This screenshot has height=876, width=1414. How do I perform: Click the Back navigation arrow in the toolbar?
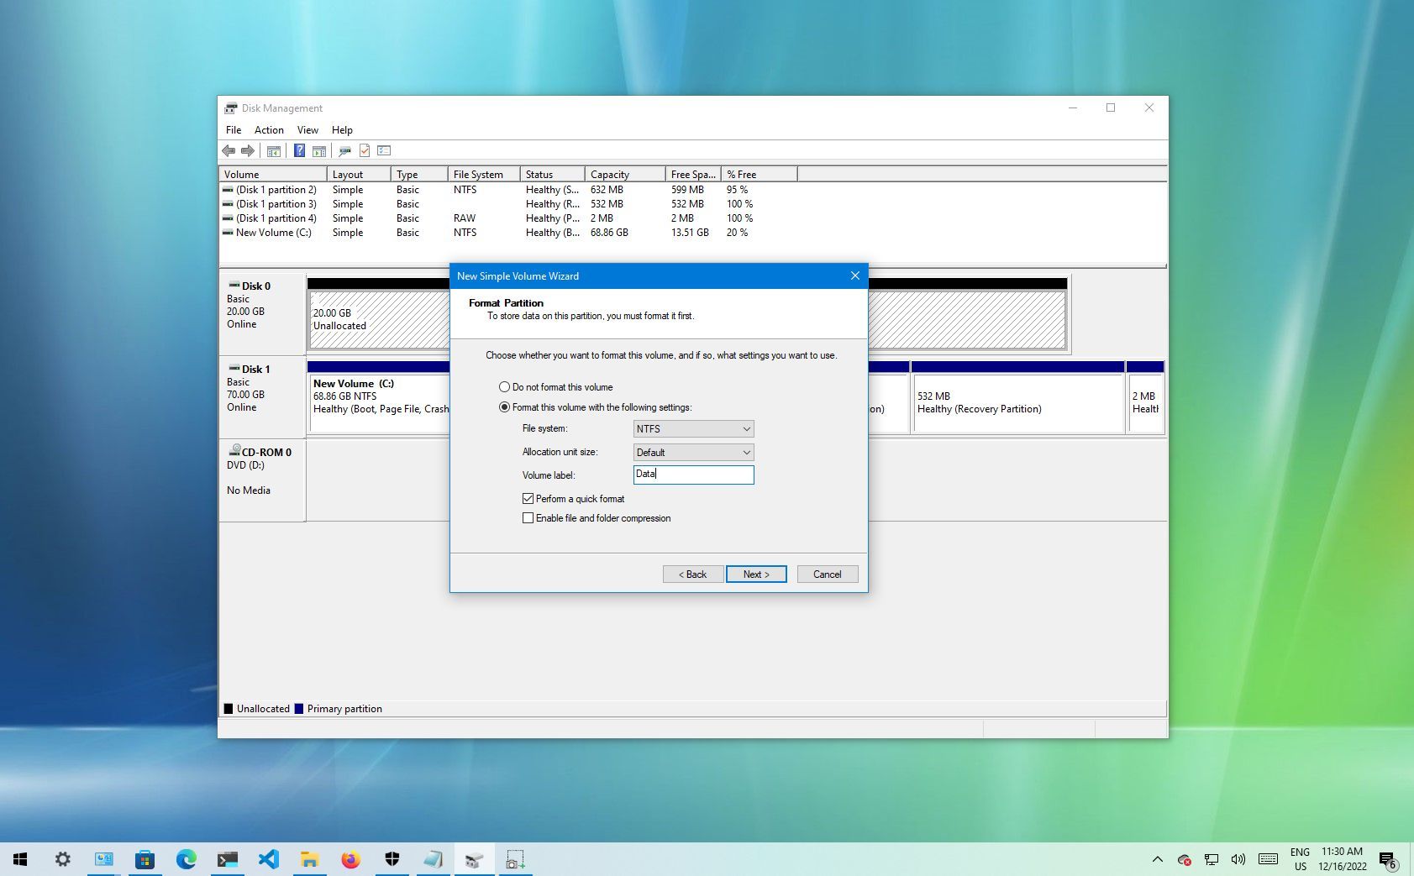tap(229, 150)
